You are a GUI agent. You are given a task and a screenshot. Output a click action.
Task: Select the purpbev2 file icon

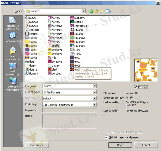pyautogui.click(x=72, y=18)
